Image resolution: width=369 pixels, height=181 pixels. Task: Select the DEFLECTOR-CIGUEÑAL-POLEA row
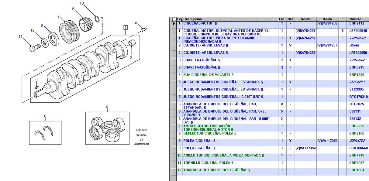tap(209, 133)
